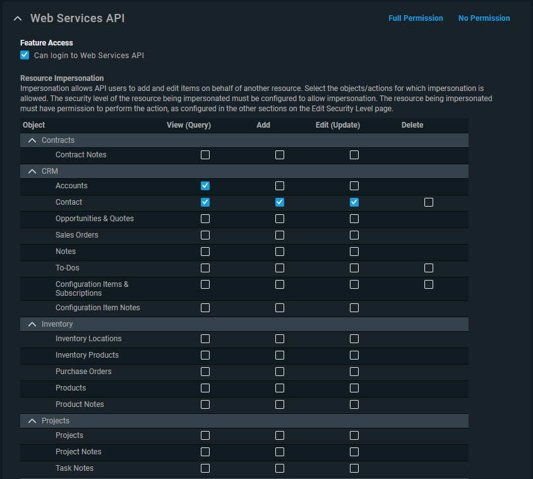Viewport: 533px width, 479px height.
Task: Check Edit for Accounts
Action: [354, 186]
